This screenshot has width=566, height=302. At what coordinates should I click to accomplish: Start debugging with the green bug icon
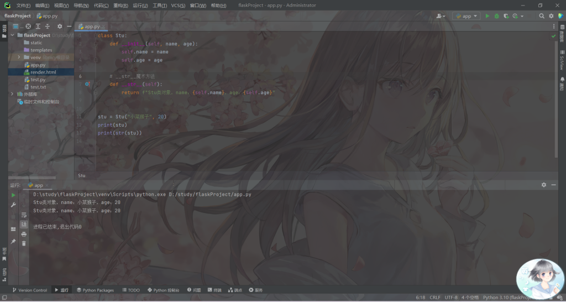[496, 16]
